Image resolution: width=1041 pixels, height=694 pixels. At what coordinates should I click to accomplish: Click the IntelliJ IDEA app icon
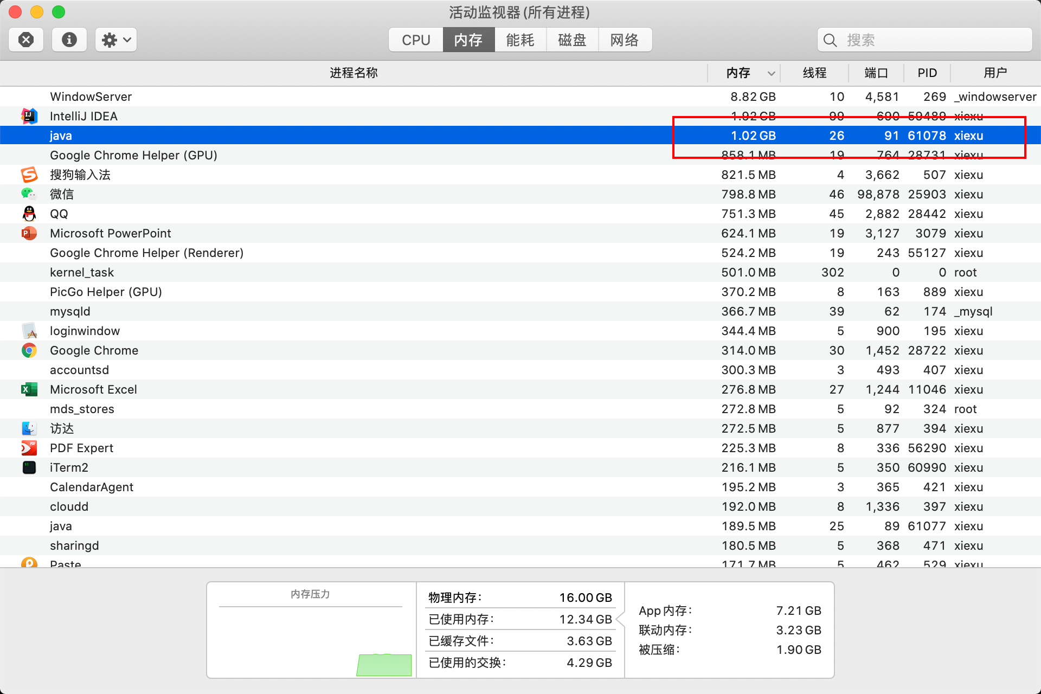[29, 116]
